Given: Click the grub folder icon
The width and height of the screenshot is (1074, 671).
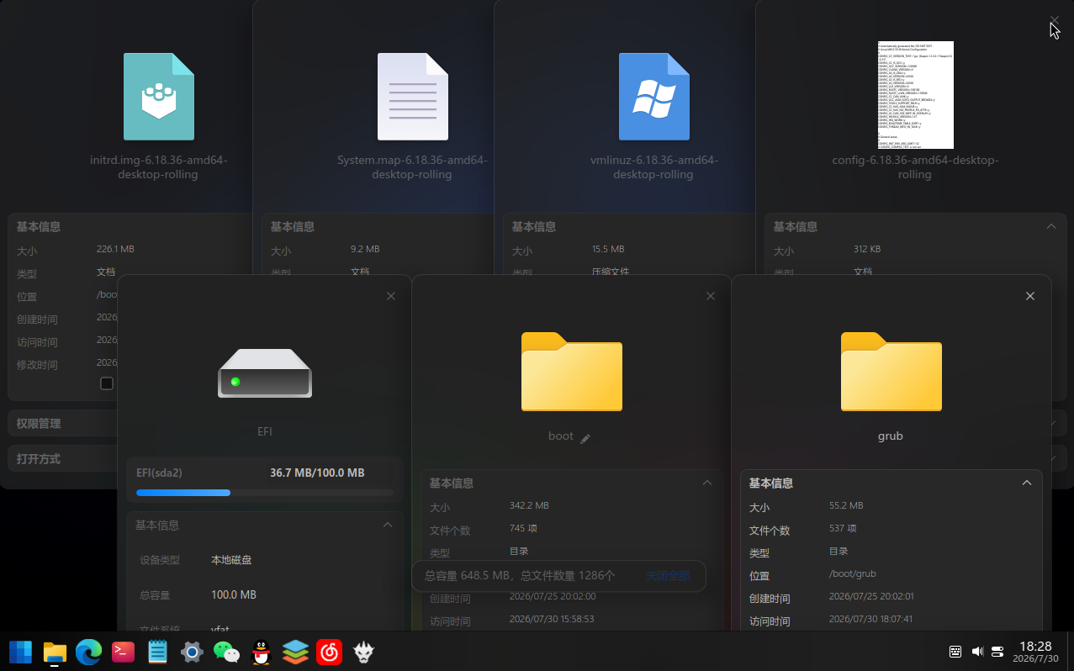Looking at the screenshot, I should 891,372.
